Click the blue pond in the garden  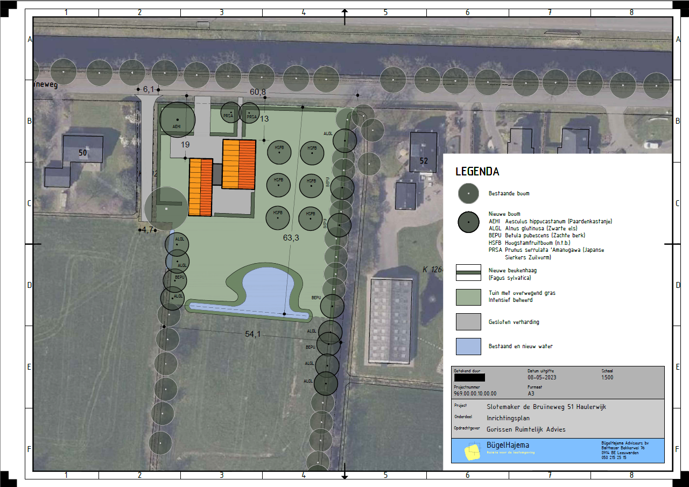[268, 288]
